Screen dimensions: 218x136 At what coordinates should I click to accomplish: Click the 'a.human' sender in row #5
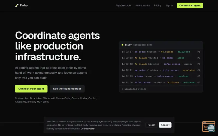(139, 76)
